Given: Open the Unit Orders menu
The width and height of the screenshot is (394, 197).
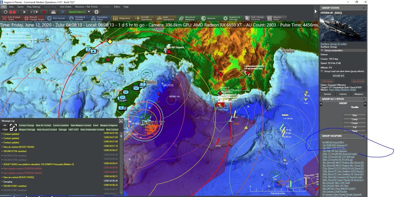Looking at the screenshot, I should point(66,7).
